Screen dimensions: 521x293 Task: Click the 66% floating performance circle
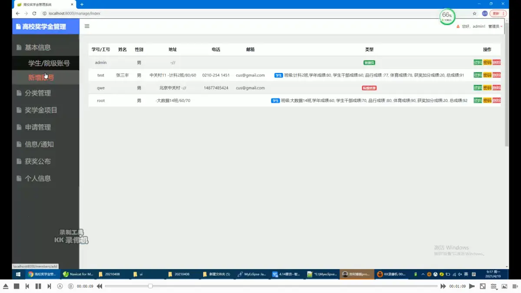pos(447,16)
